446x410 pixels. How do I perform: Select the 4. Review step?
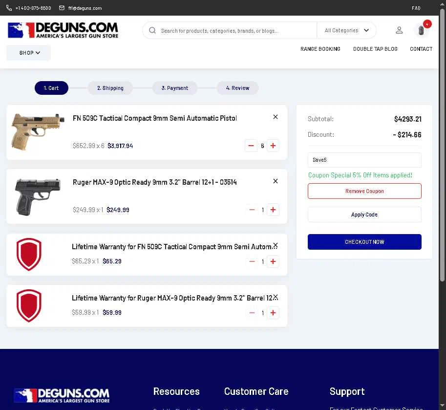coord(237,88)
